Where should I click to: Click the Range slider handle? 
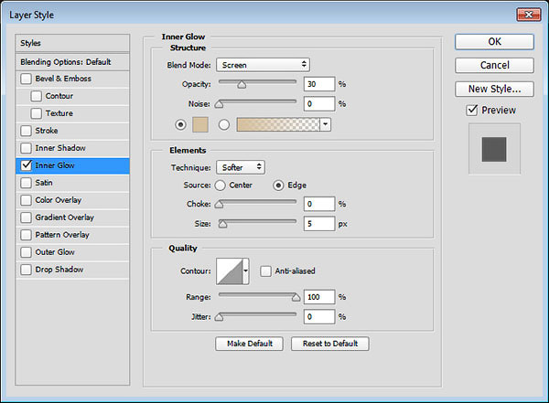[296, 297]
